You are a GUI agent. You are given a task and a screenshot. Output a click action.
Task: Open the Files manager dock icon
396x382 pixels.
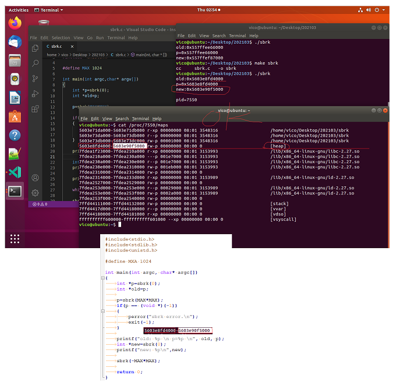(x=15, y=61)
